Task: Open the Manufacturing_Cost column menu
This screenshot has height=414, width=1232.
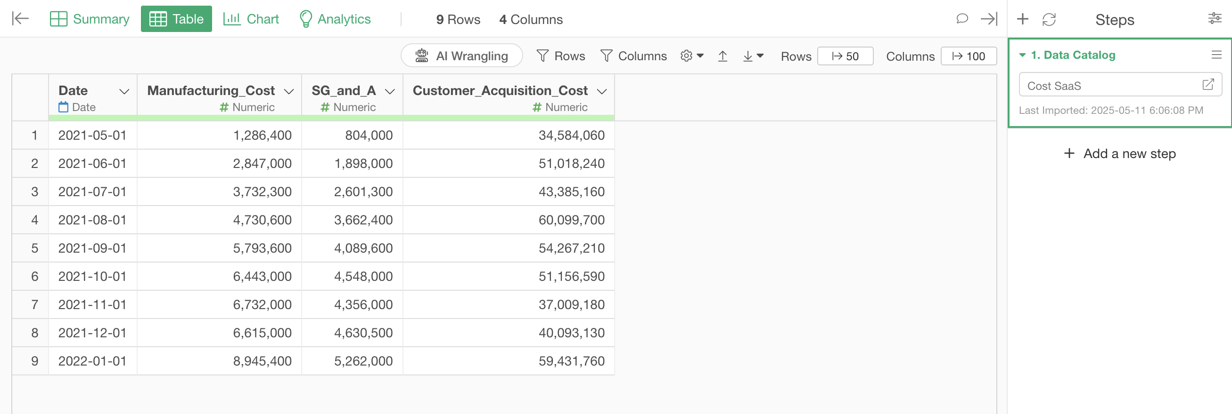Action: (x=289, y=91)
